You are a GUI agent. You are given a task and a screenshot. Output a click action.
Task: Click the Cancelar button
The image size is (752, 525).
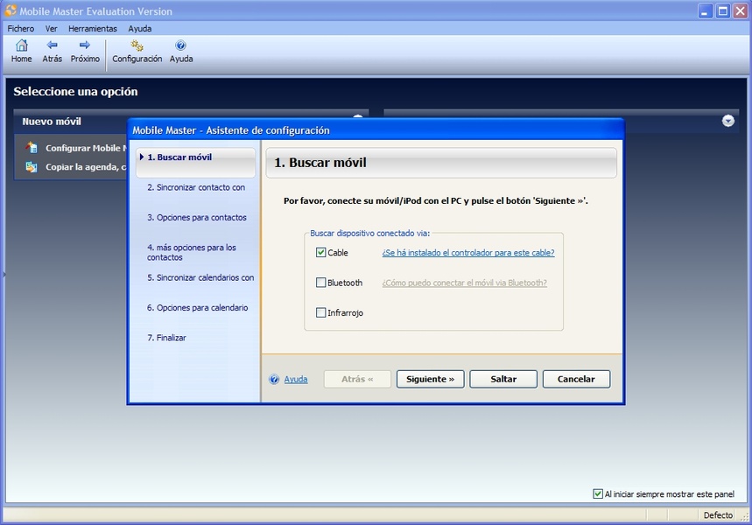[x=576, y=379]
